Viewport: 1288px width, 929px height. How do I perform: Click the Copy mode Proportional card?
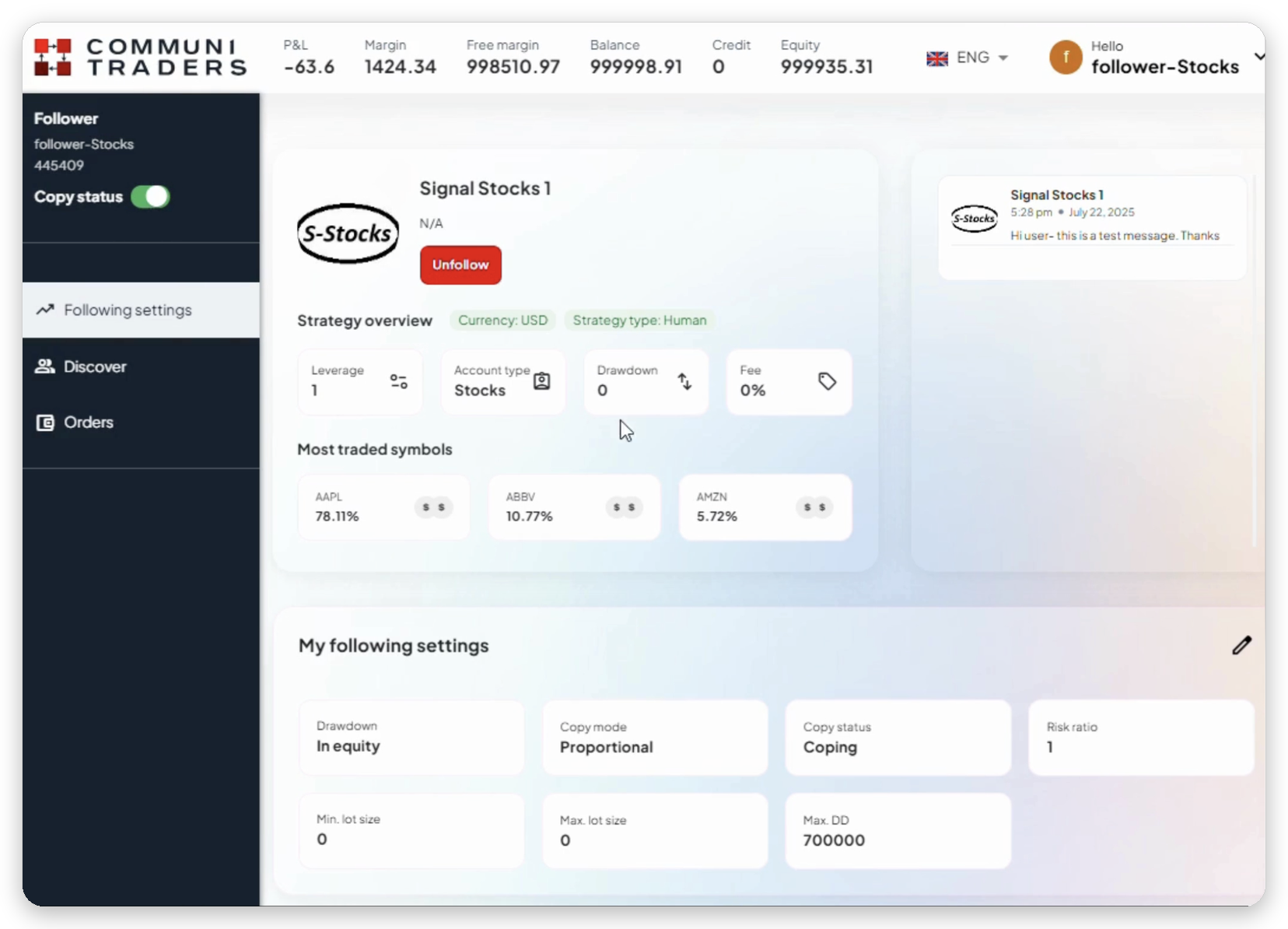(x=655, y=738)
